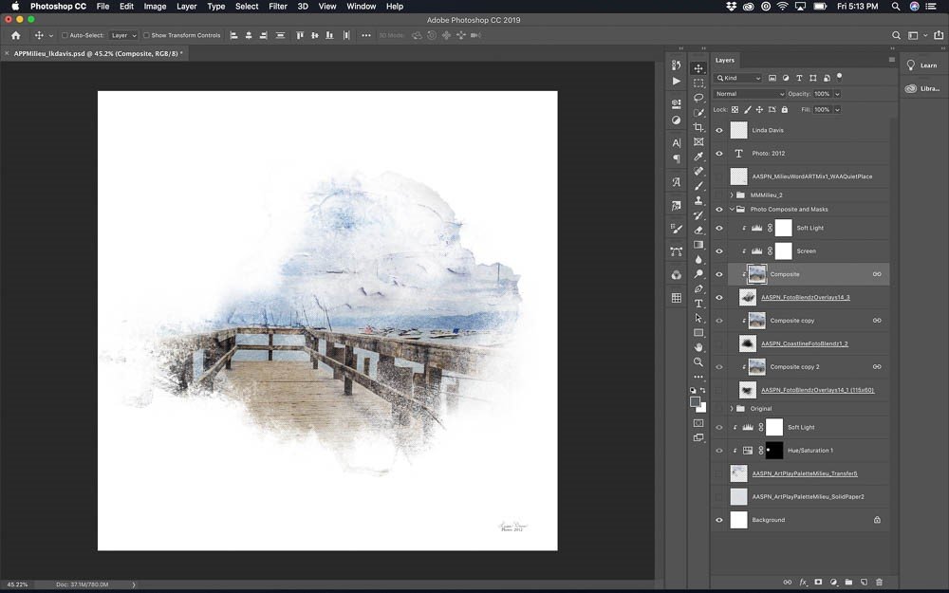Click Align top edges icon
Screen dimensions: 949x593
tap(300, 36)
